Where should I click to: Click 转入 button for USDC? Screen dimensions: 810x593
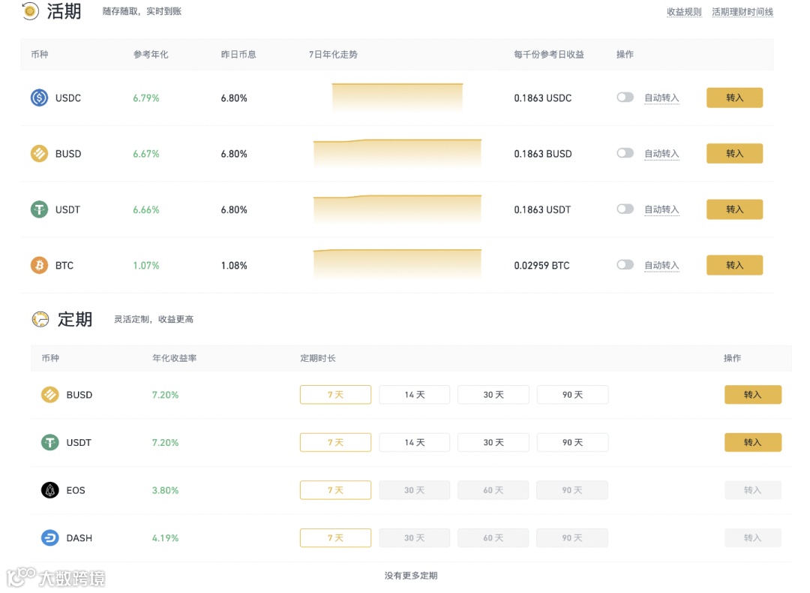(x=734, y=98)
